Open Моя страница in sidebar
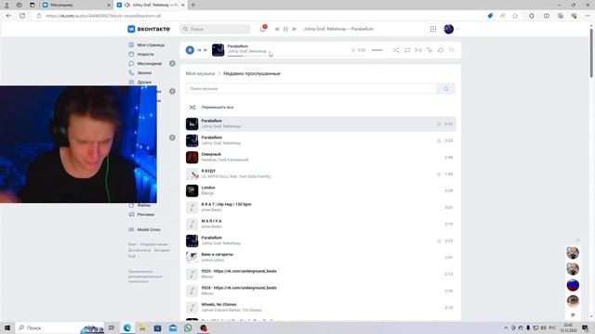Image resolution: width=595 pixels, height=334 pixels. click(147, 45)
